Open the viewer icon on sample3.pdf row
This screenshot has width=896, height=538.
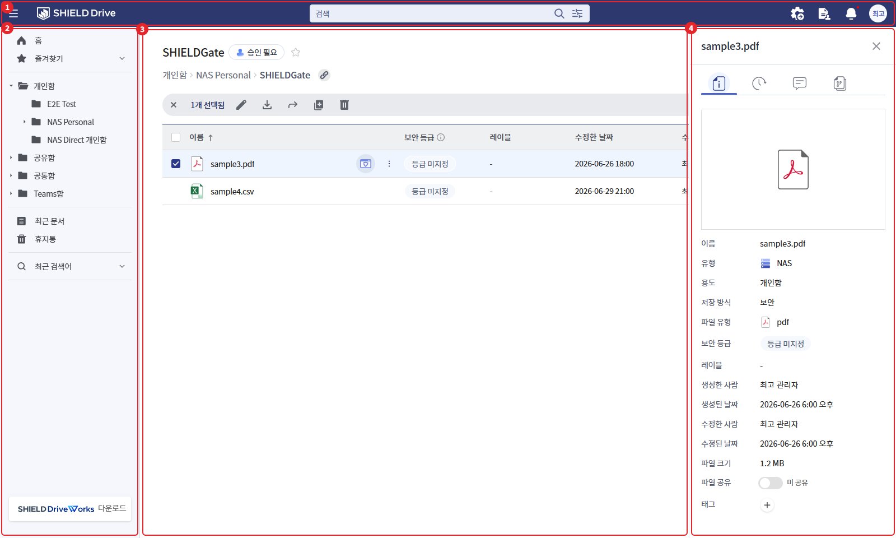[x=366, y=164]
